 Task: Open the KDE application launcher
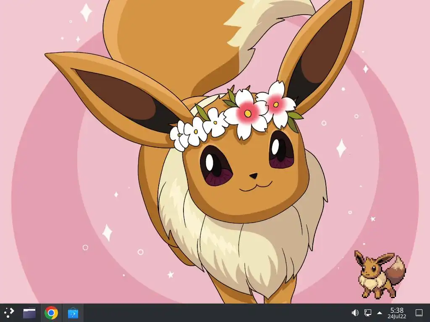coord(9,313)
